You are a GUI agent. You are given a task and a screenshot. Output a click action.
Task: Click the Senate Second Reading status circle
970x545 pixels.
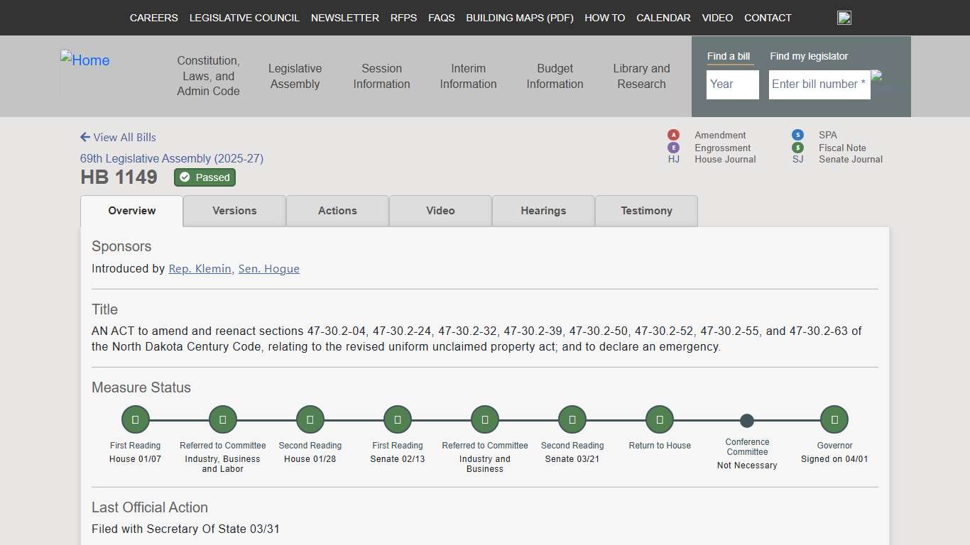572,419
